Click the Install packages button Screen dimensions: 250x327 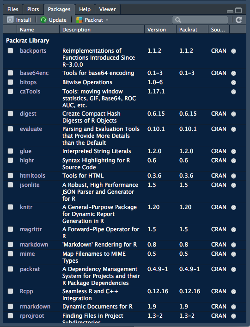tap(19, 20)
